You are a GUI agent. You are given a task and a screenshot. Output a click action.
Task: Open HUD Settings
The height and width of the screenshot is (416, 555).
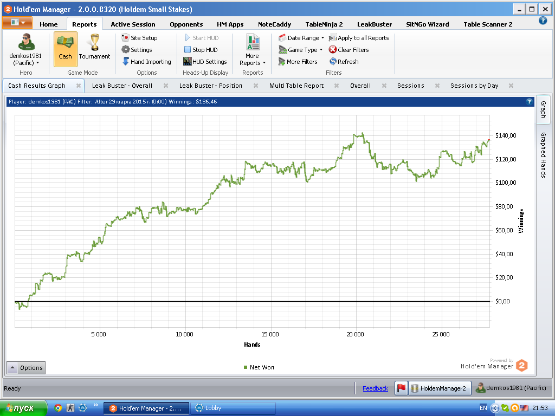click(x=205, y=62)
